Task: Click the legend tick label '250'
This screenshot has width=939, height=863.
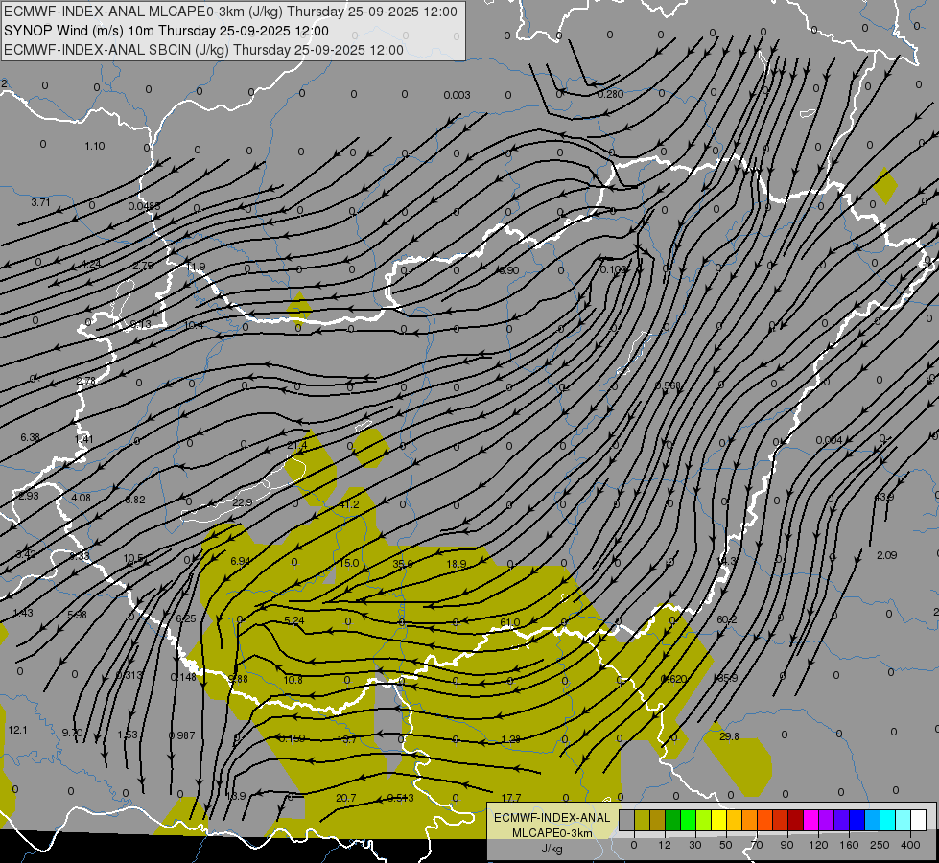Action: pyautogui.click(x=880, y=845)
